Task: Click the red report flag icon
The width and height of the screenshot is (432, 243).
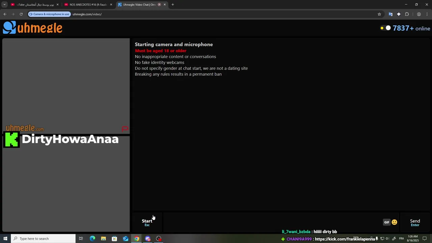Action: (125, 129)
